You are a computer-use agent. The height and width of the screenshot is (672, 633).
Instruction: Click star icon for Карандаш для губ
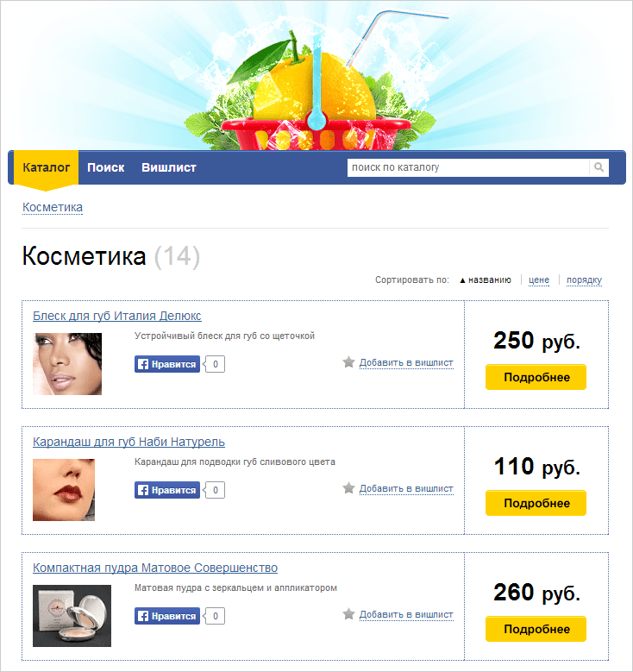coord(349,488)
